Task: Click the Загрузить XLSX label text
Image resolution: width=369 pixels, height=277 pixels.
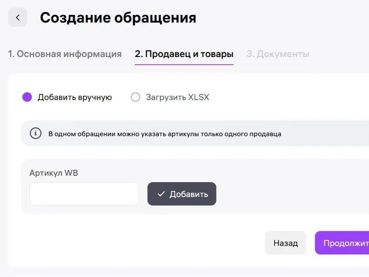Action: point(178,97)
